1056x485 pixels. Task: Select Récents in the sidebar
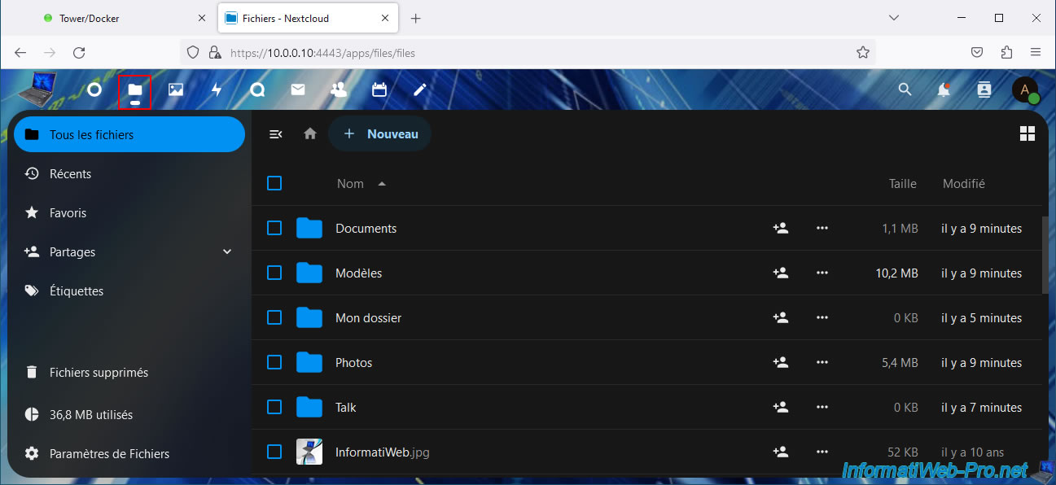click(70, 174)
